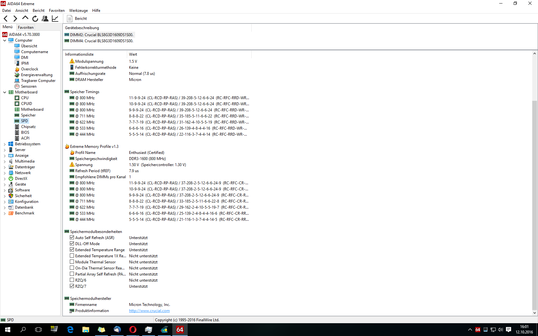Select Software icon in tree

point(11,190)
